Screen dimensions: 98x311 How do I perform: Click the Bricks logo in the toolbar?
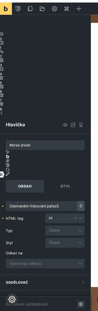[6, 9]
